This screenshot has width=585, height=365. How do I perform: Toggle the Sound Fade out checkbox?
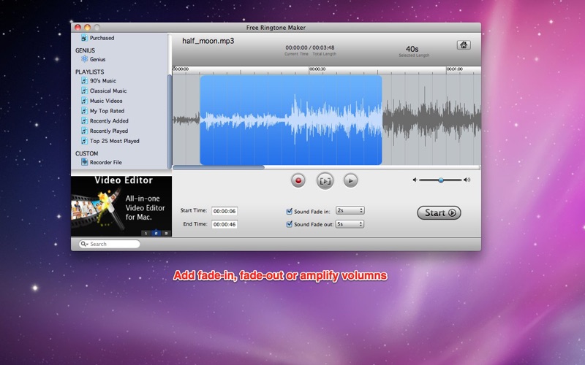click(289, 224)
